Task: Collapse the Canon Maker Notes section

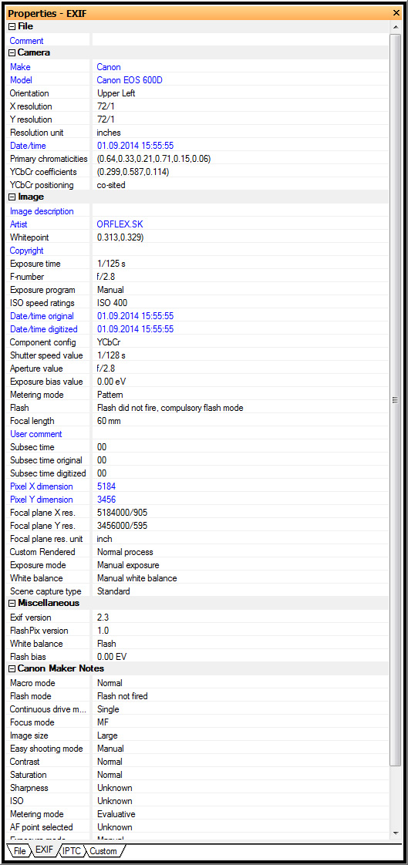Action: [x=12, y=669]
